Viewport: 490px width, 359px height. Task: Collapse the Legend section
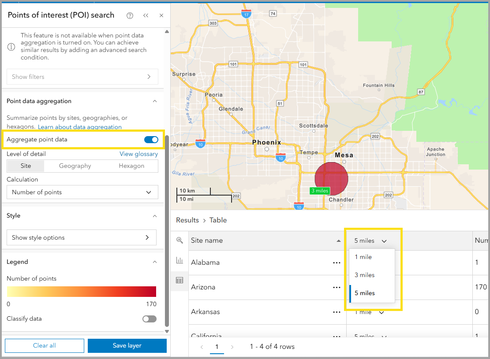[154, 262]
